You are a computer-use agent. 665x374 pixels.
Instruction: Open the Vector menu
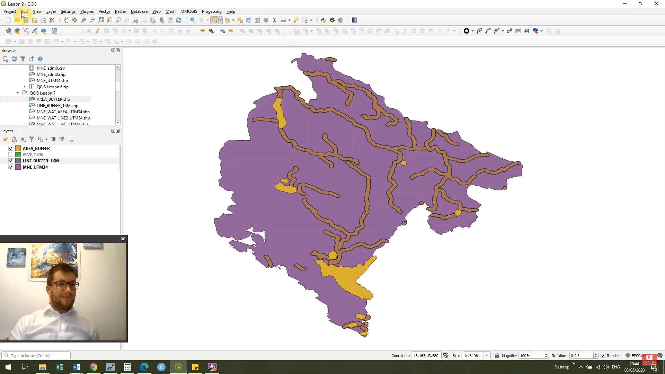(x=104, y=11)
